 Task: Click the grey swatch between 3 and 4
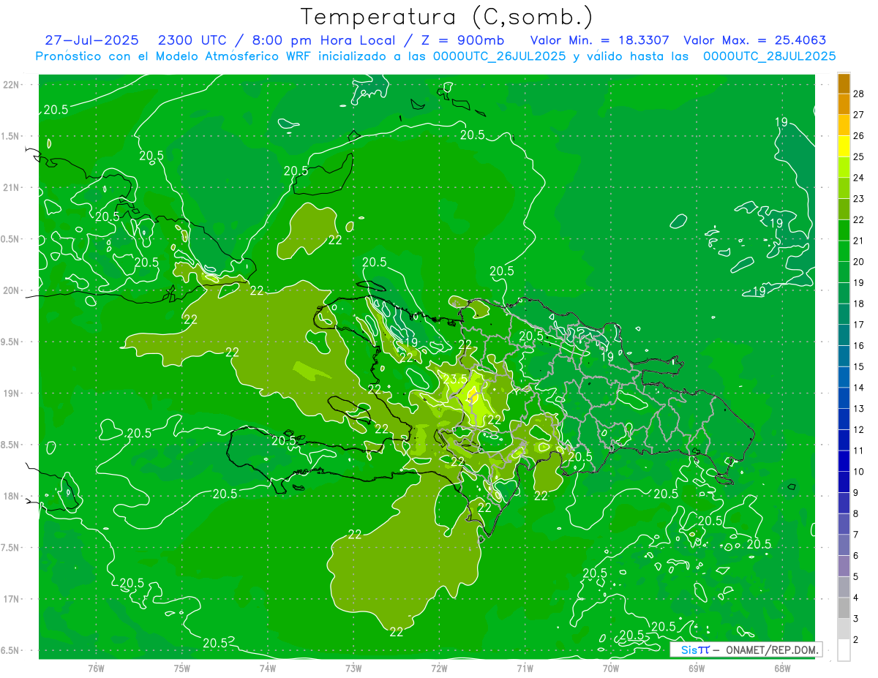[844, 608]
